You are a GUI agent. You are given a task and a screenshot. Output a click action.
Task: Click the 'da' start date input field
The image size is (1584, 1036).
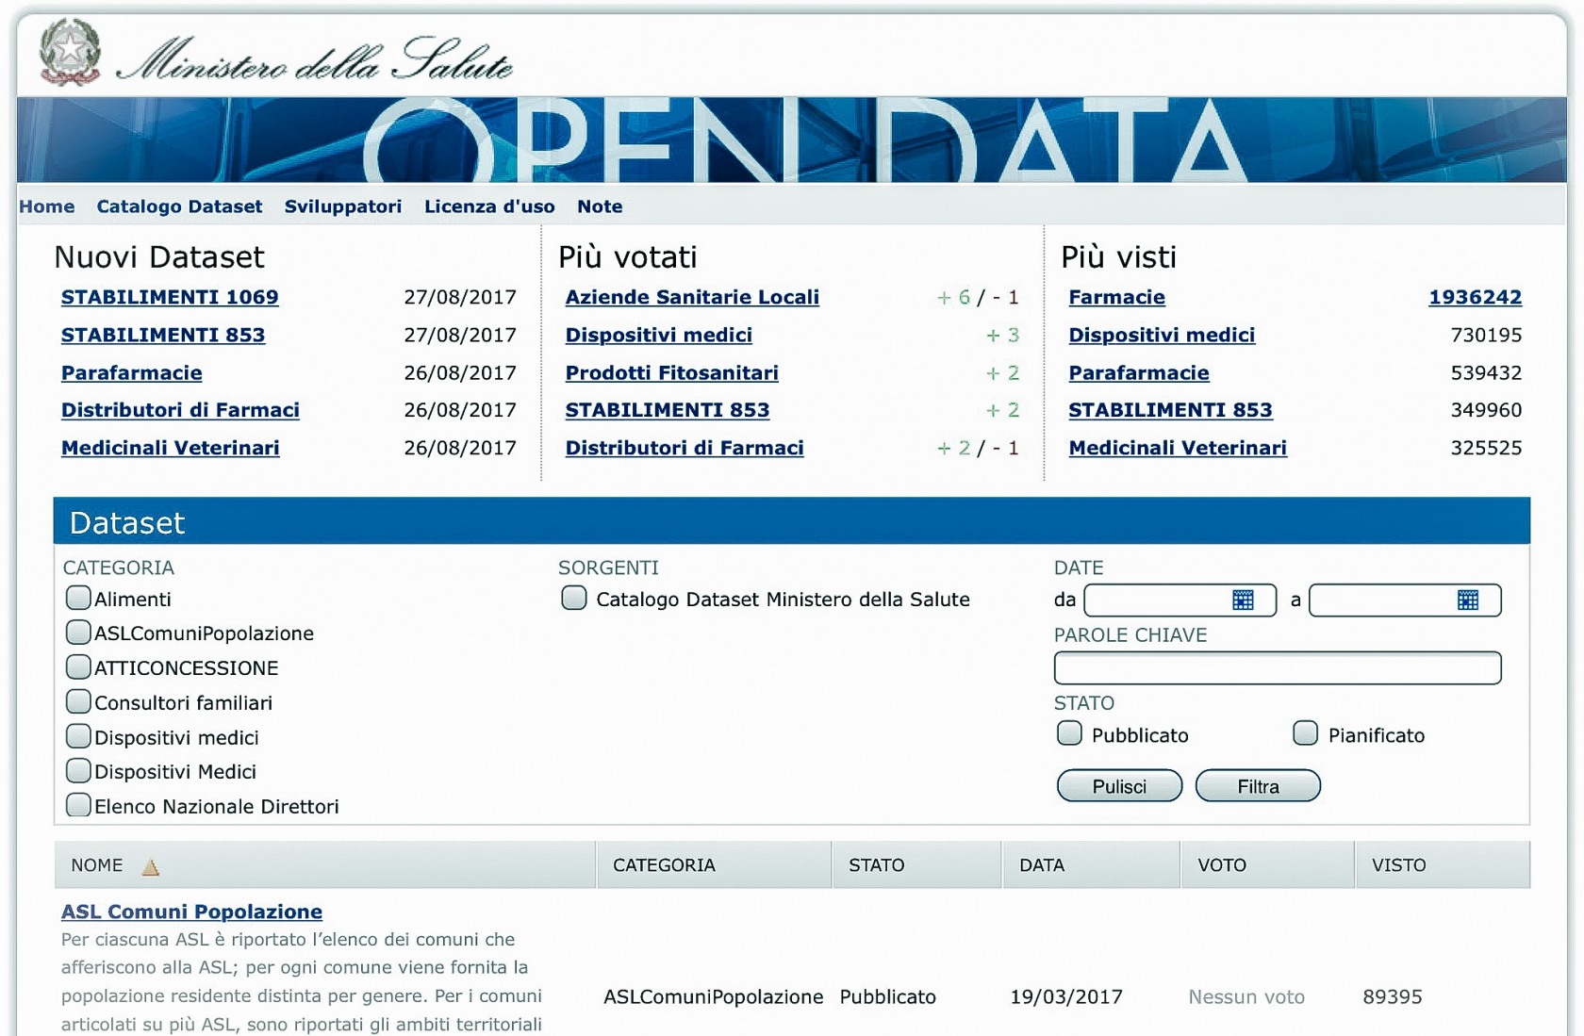point(1180,600)
